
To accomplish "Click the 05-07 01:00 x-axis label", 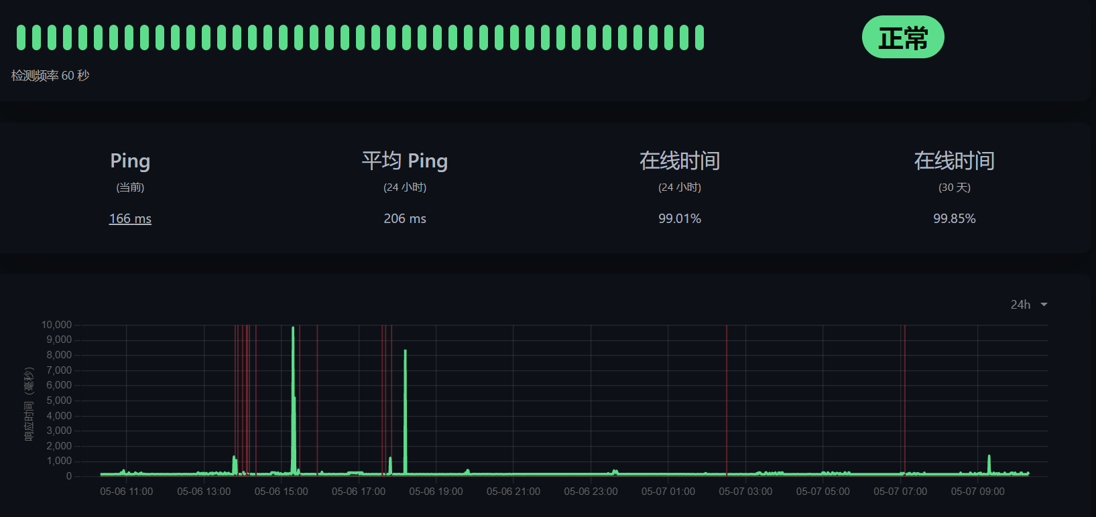I will click(668, 492).
